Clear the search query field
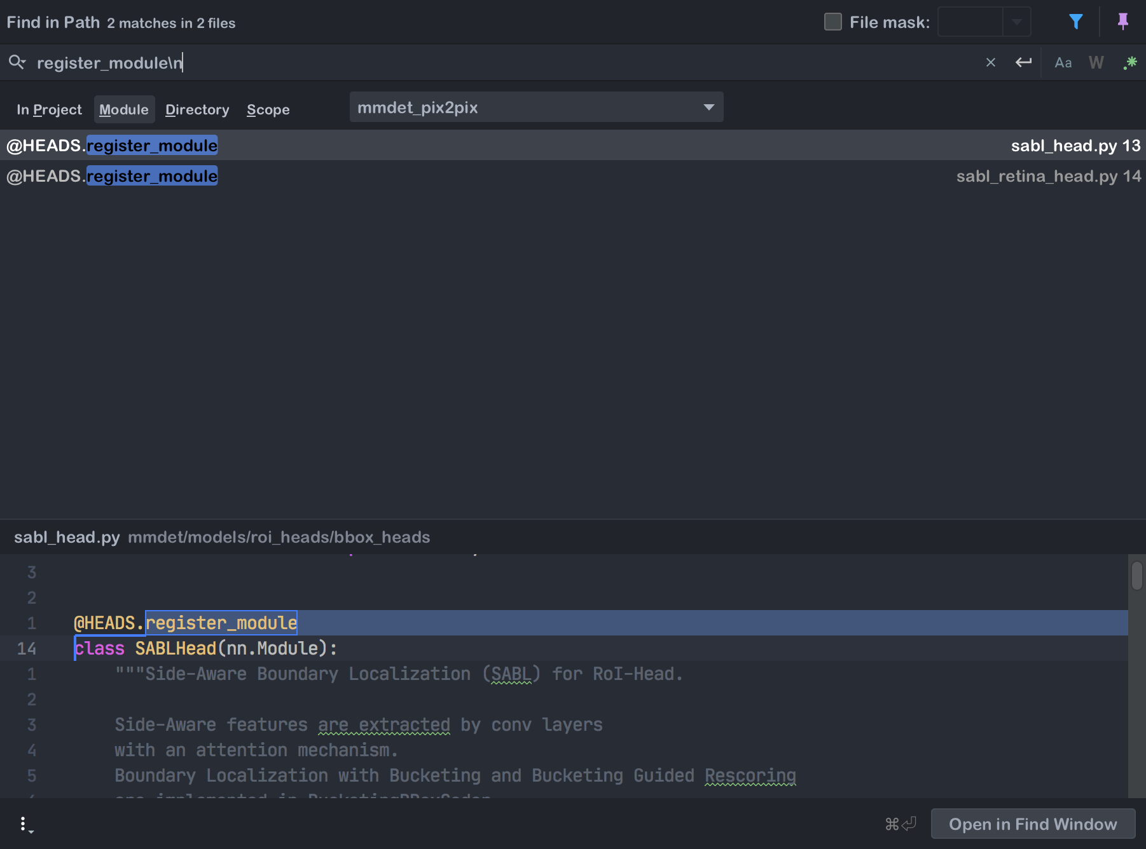 click(x=990, y=62)
